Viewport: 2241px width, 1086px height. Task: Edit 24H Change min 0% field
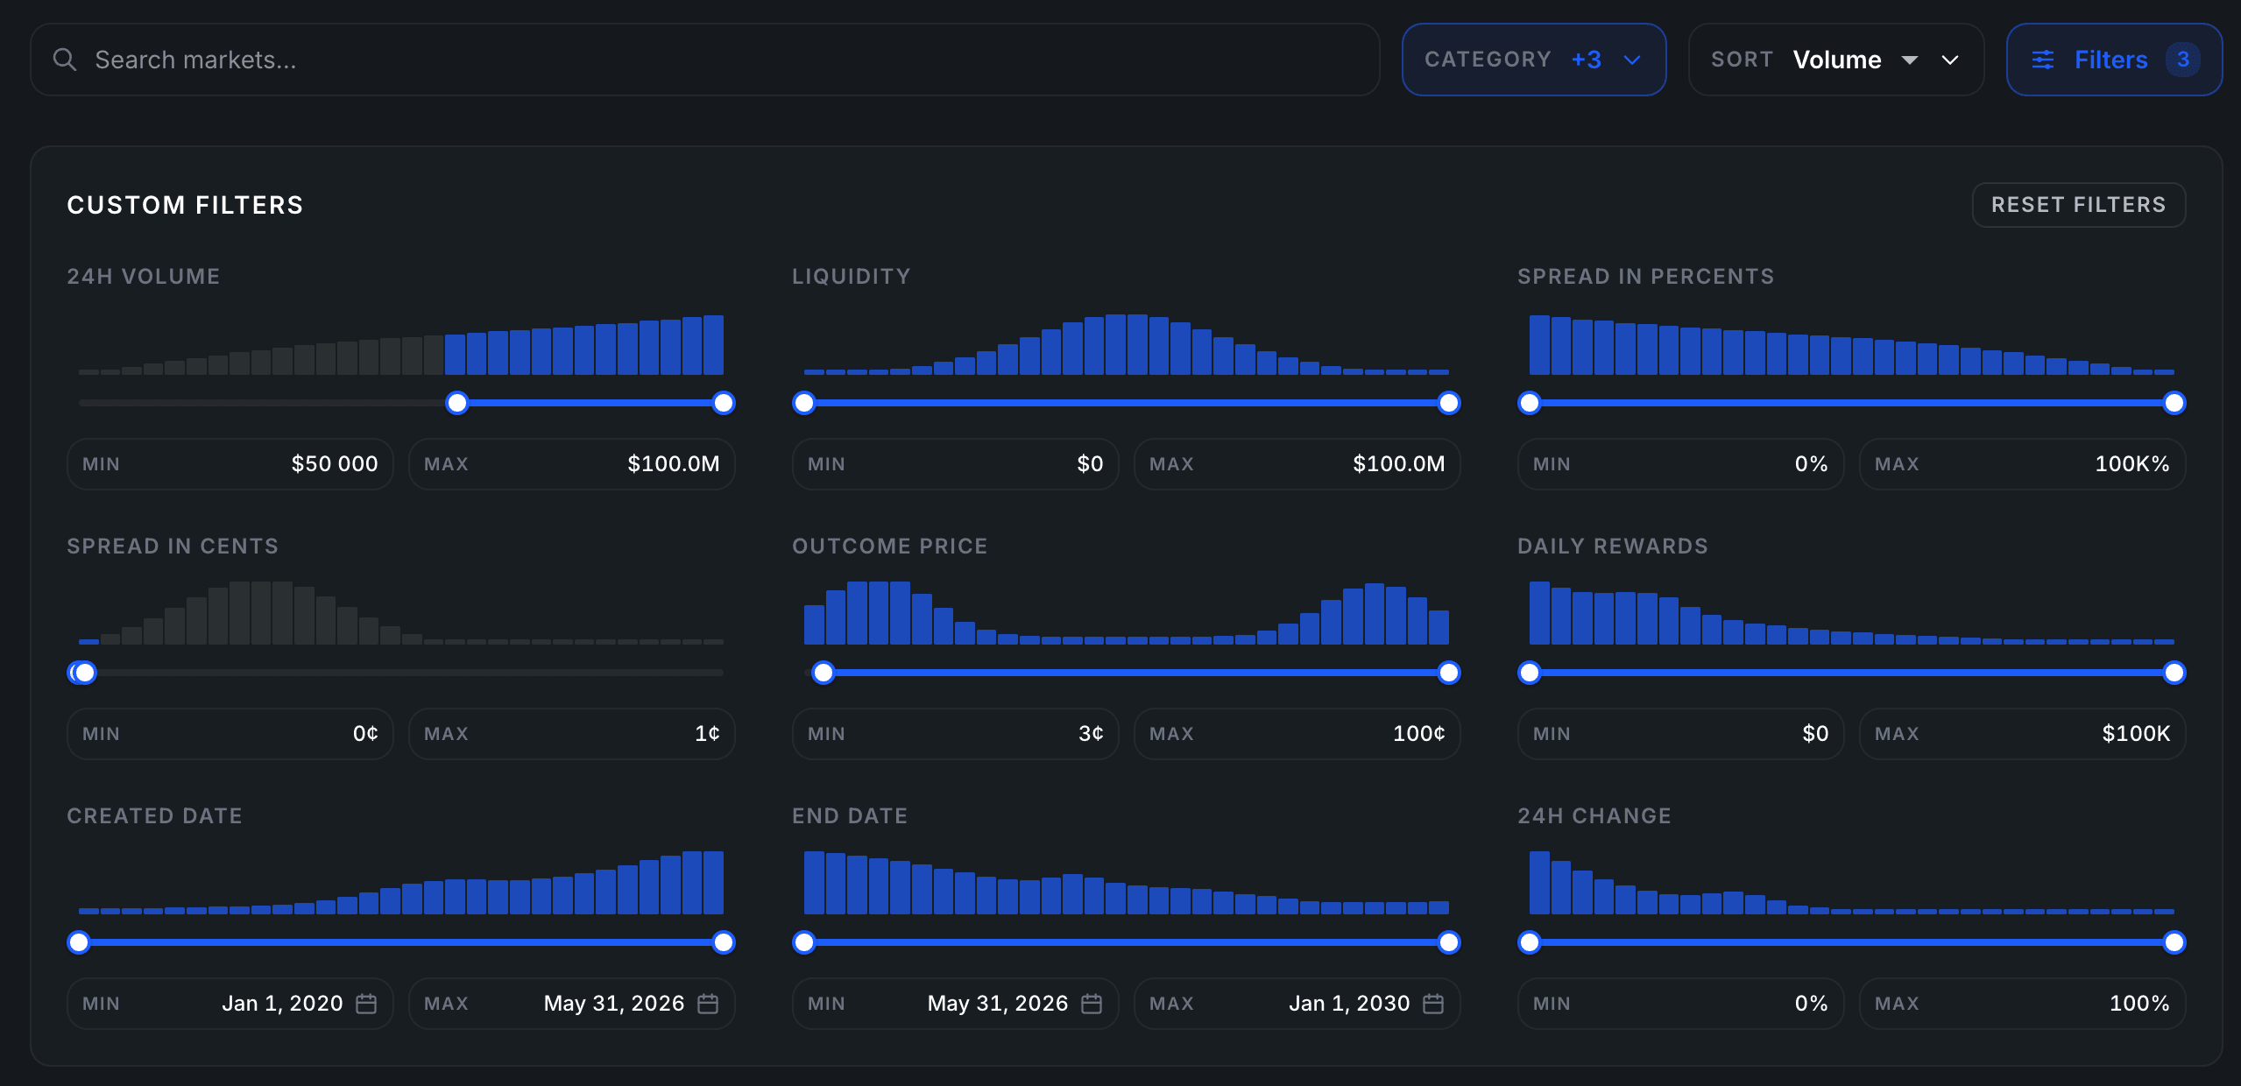click(x=1681, y=1004)
